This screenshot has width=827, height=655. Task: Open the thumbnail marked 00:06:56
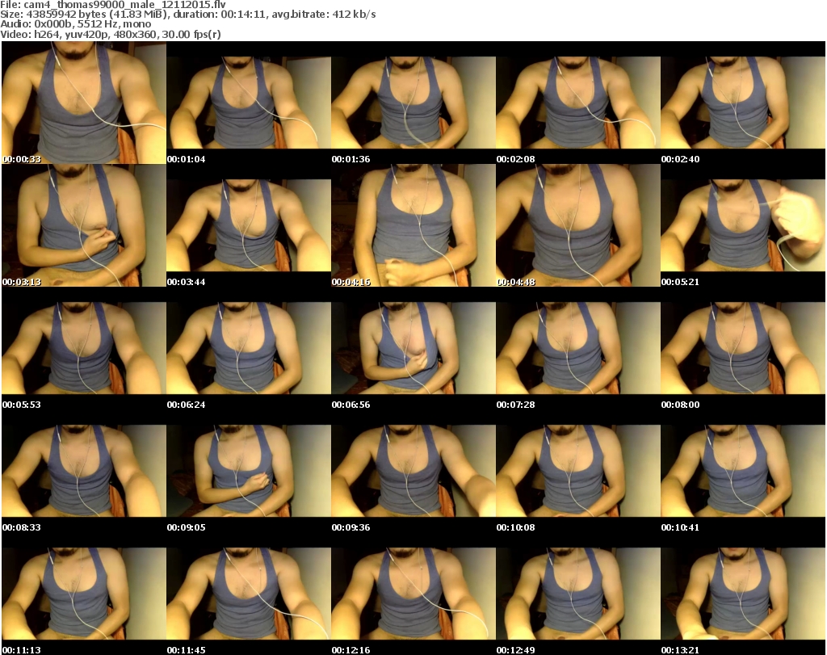(413, 349)
